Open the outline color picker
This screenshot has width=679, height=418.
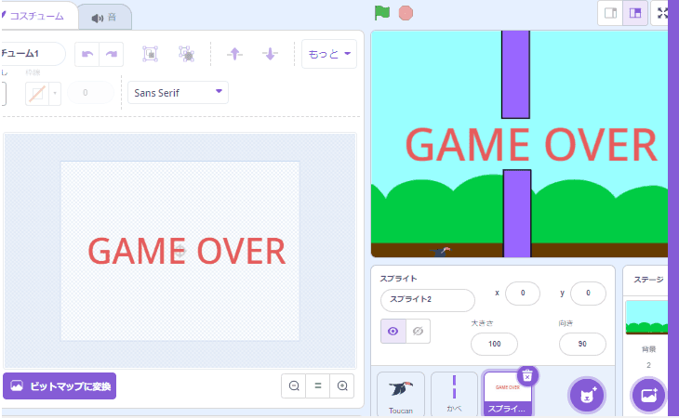[x=43, y=94]
